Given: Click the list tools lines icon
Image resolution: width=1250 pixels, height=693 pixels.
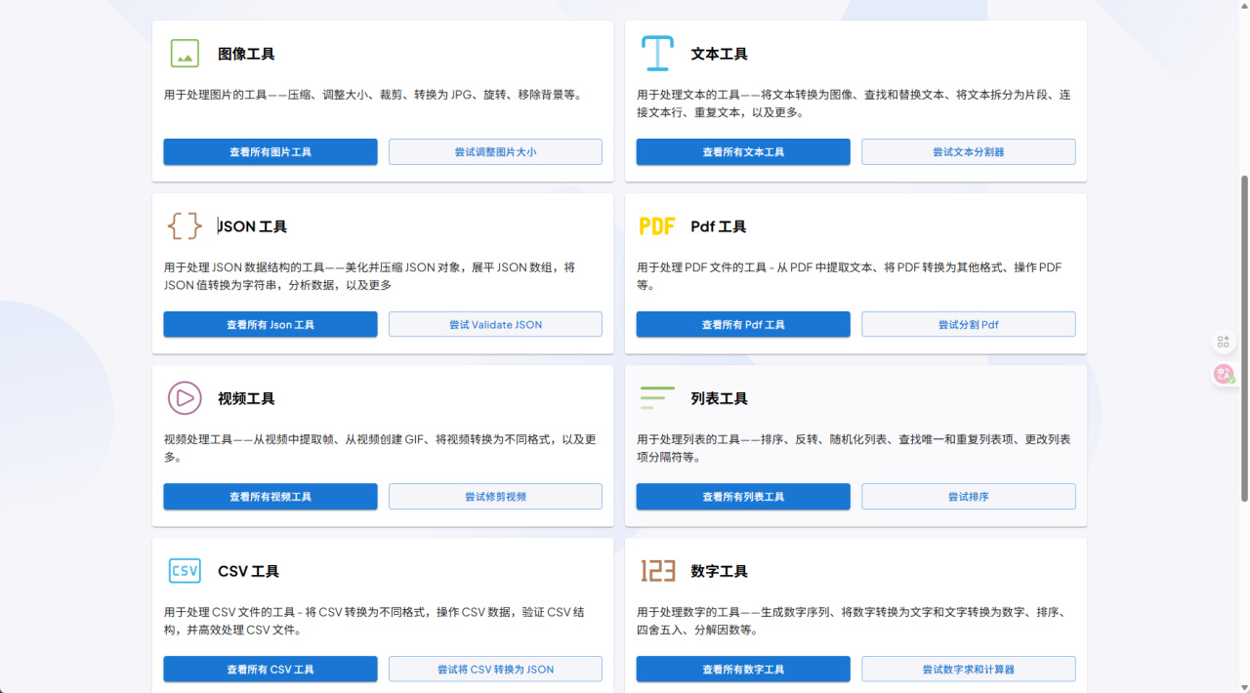Looking at the screenshot, I should [657, 398].
